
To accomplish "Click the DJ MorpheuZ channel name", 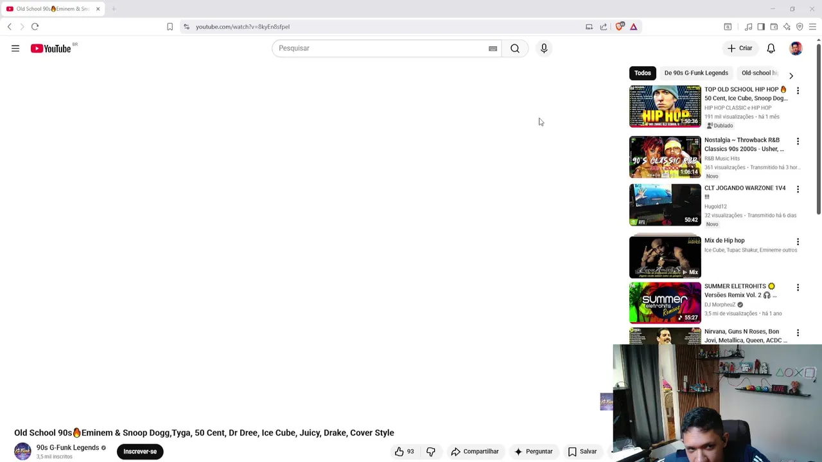I will point(720,305).
